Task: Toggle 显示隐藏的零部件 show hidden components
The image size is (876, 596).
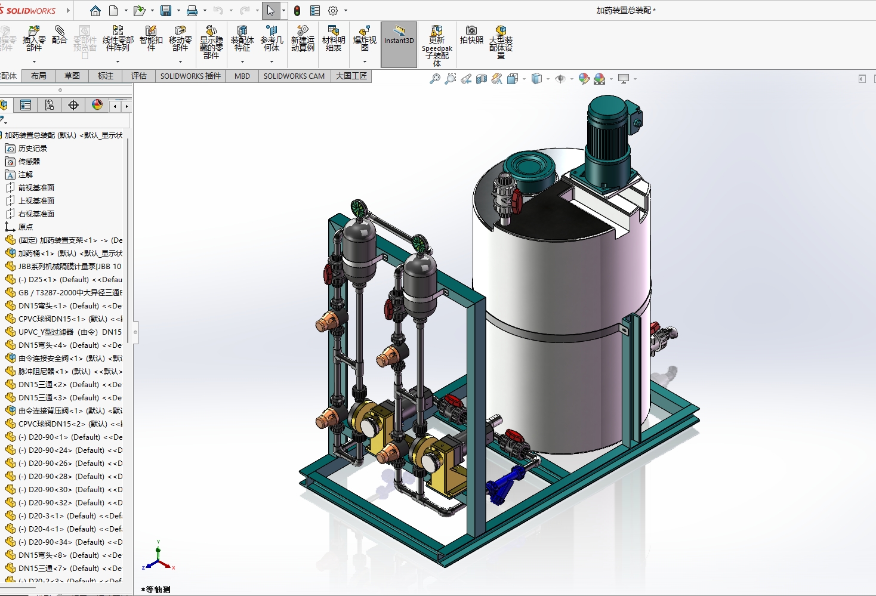Action: point(211,42)
